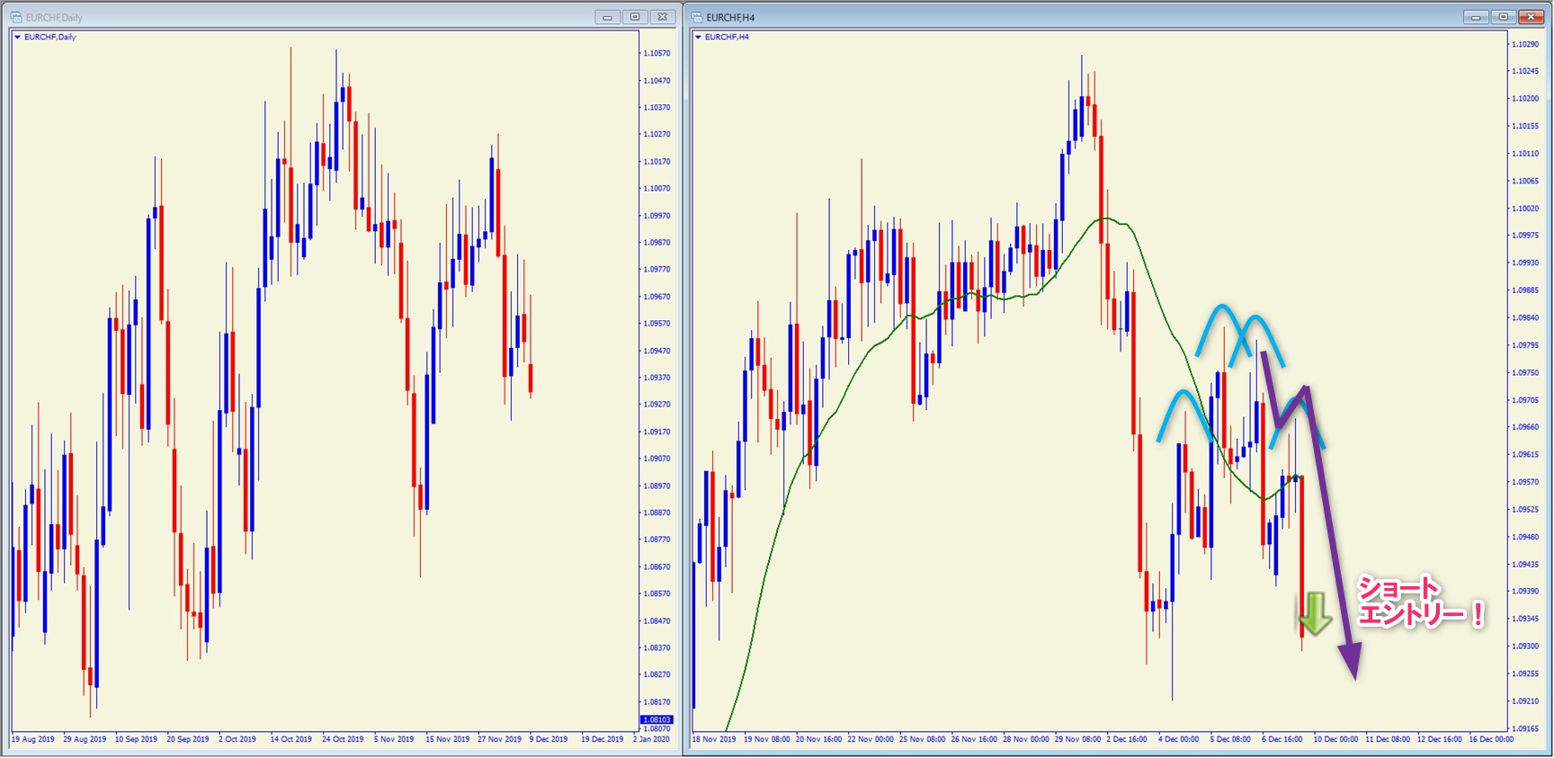Select the highlighted 1.08103 current price label
Screen dimensions: 1554x758
click(x=656, y=720)
